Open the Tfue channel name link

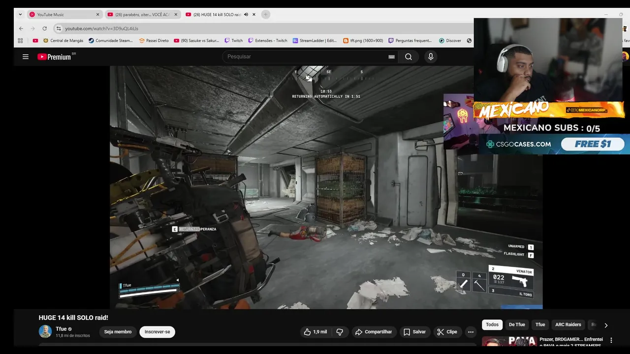point(61,329)
